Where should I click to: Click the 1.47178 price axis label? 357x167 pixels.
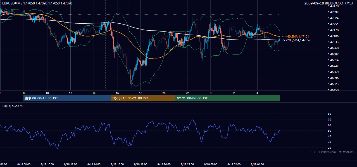click(333, 30)
